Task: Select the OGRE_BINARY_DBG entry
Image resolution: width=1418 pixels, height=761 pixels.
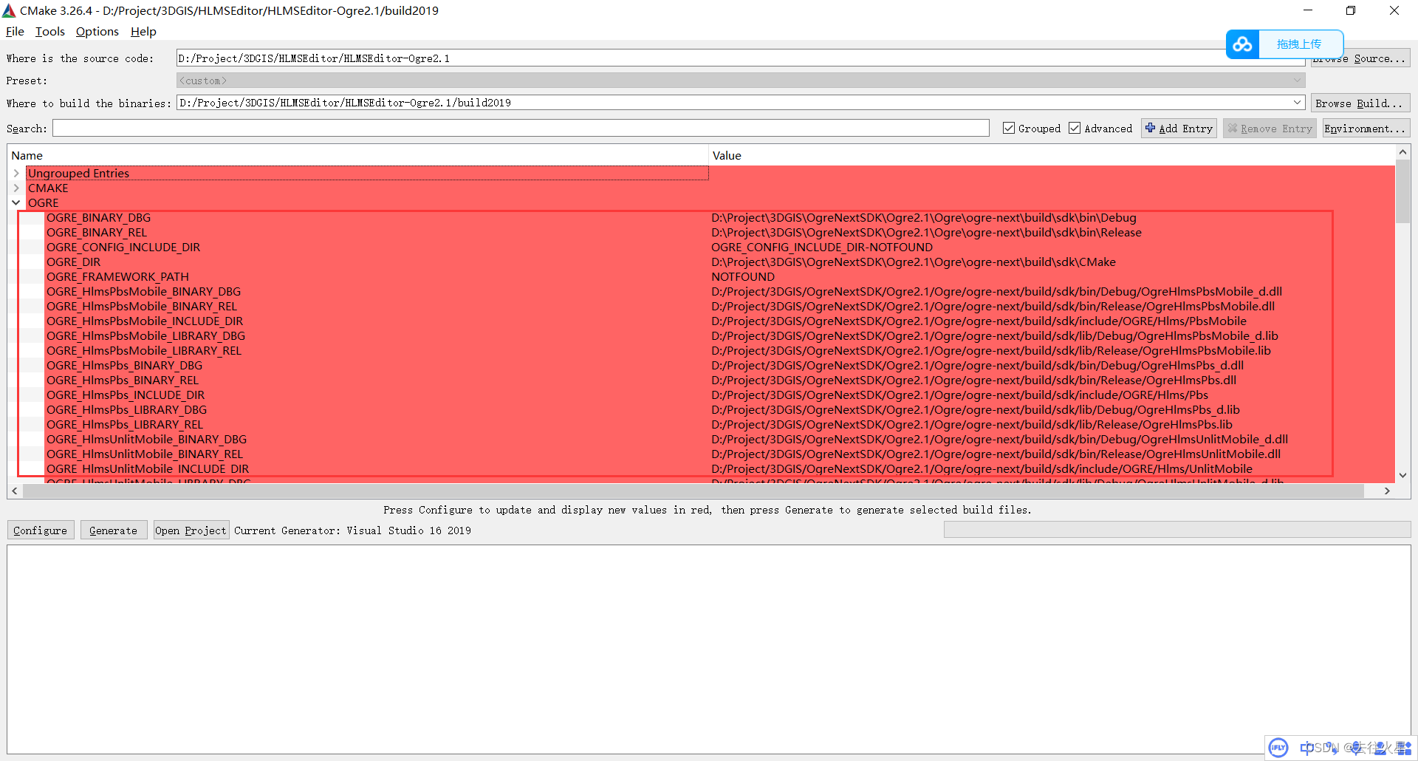Action: pyautogui.click(x=98, y=217)
